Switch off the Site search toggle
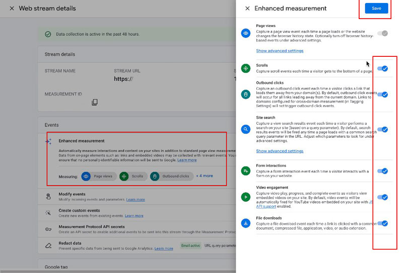Image resolution: width=403 pixels, height=273 pixels. (382, 130)
